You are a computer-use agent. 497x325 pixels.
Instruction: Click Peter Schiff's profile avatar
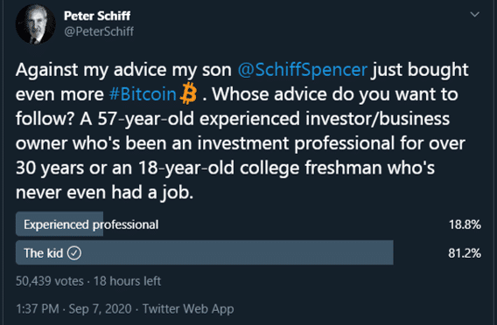coord(36,24)
